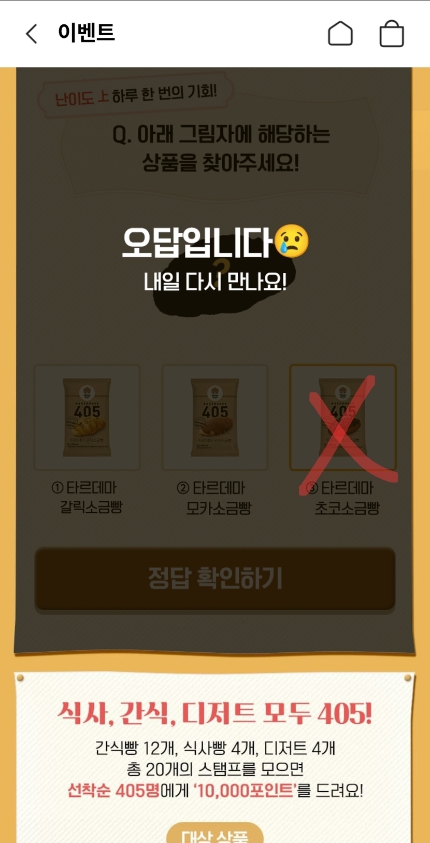430x843 pixels.
Task: Tap the back arrow beside 이벤트
Action: point(32,34)
